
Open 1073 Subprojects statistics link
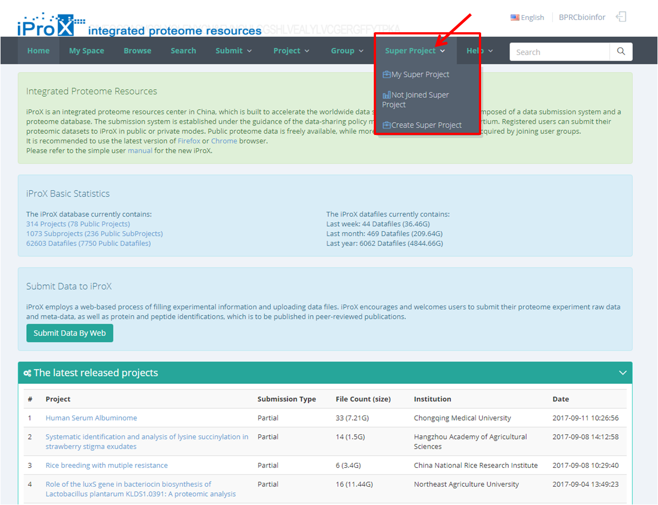(95, 233)
